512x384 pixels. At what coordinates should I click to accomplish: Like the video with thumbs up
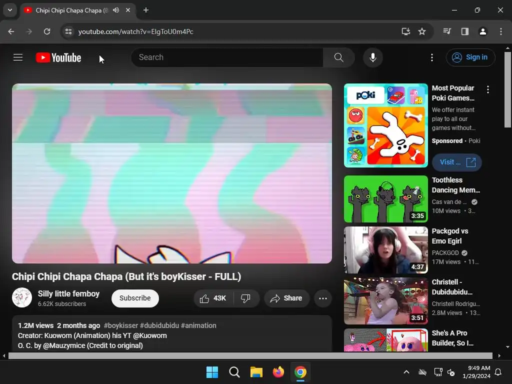pyautogui.click(x=213, y=298)
